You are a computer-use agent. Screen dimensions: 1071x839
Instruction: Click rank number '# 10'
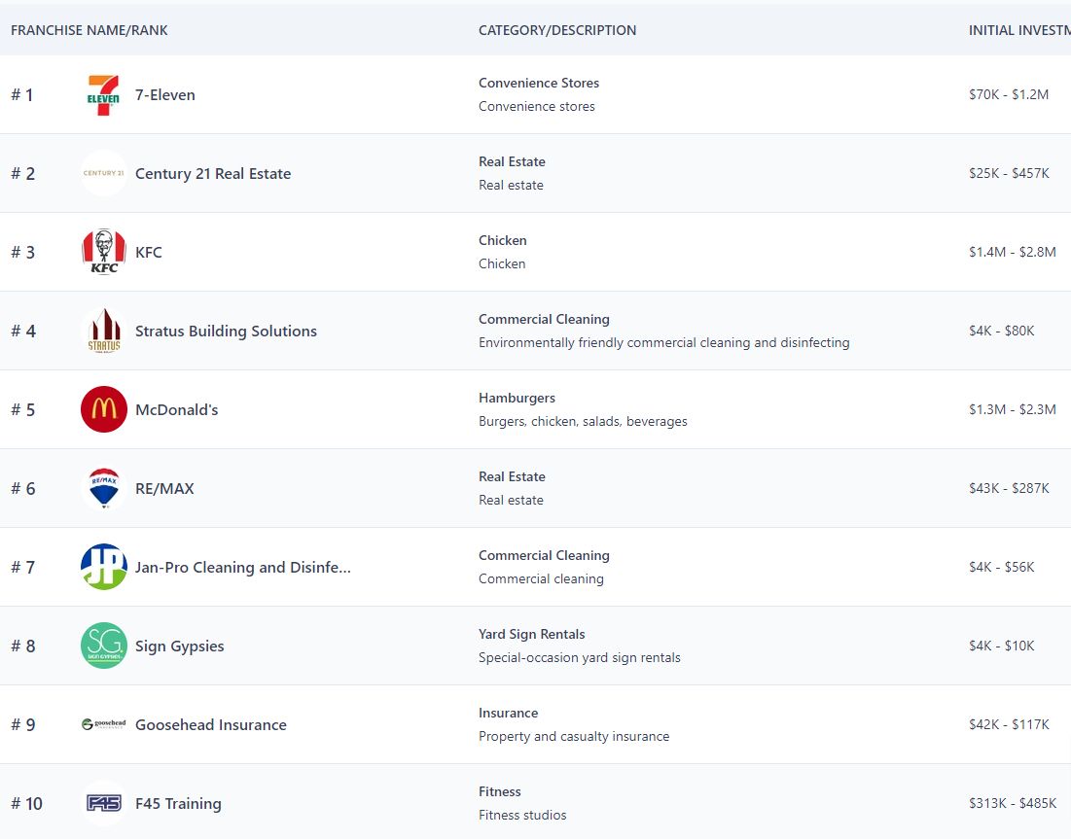26,803
